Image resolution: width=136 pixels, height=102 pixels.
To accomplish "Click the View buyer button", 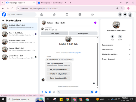I will [x=55, y=33].
